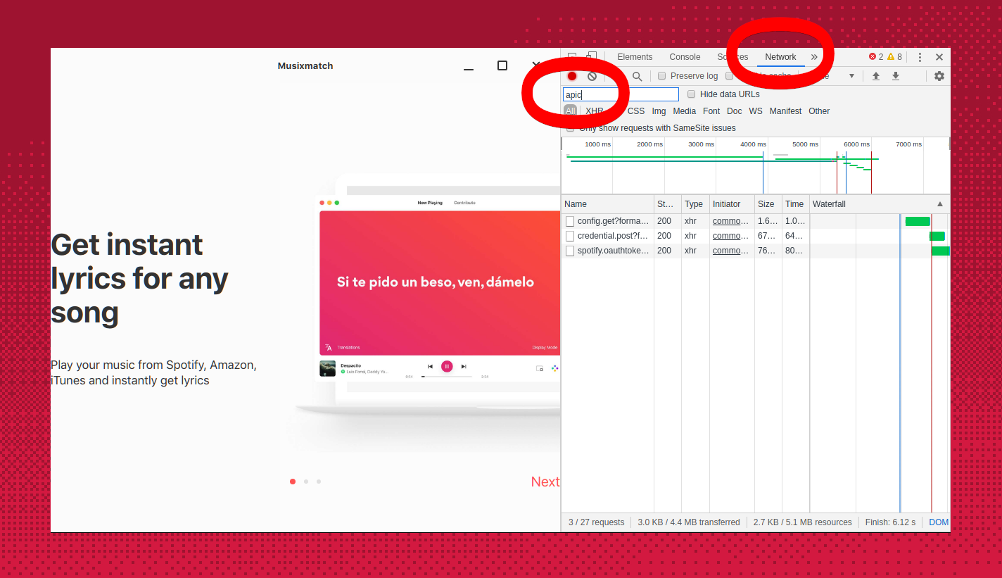The image size is (1002, 578).
Task: Open the throttling dropdown arrow
Action: point(851,76)
